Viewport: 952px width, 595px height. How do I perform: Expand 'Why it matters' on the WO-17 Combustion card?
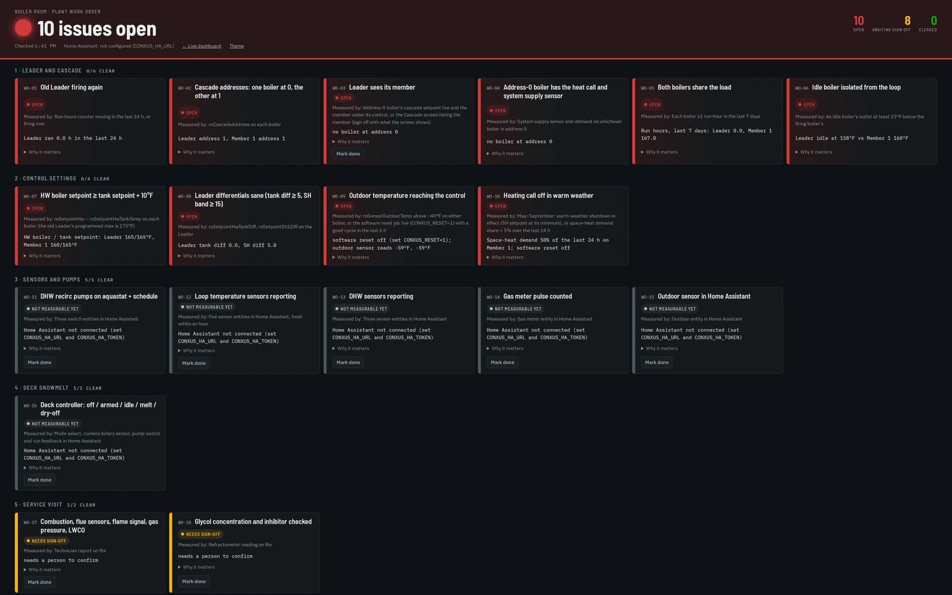[x=42, y=570]
